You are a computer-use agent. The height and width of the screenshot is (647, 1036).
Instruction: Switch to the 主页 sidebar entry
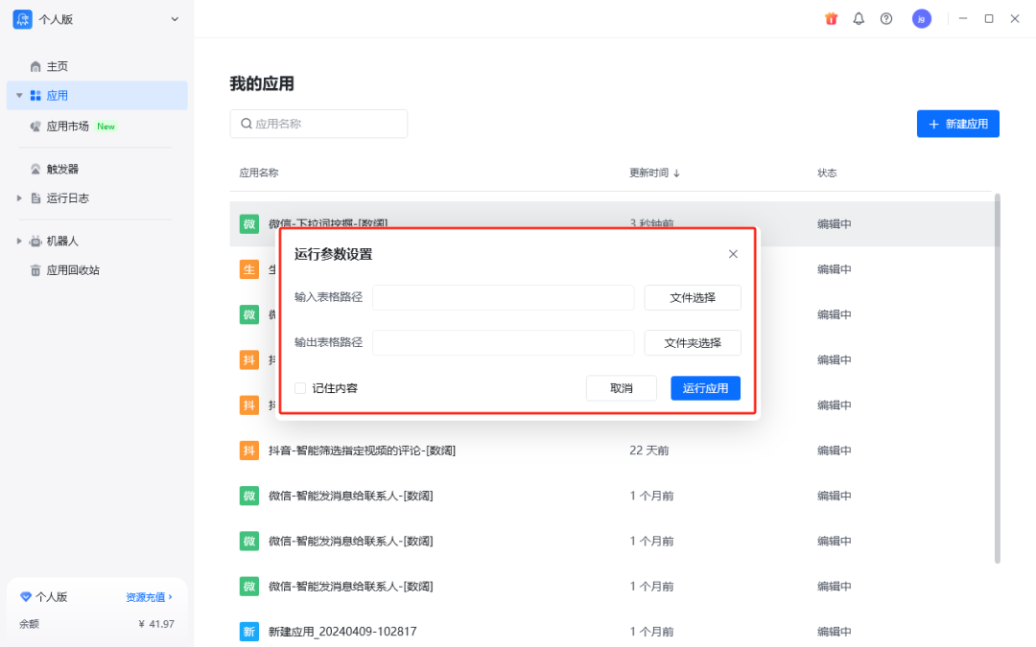coord(53,66)
